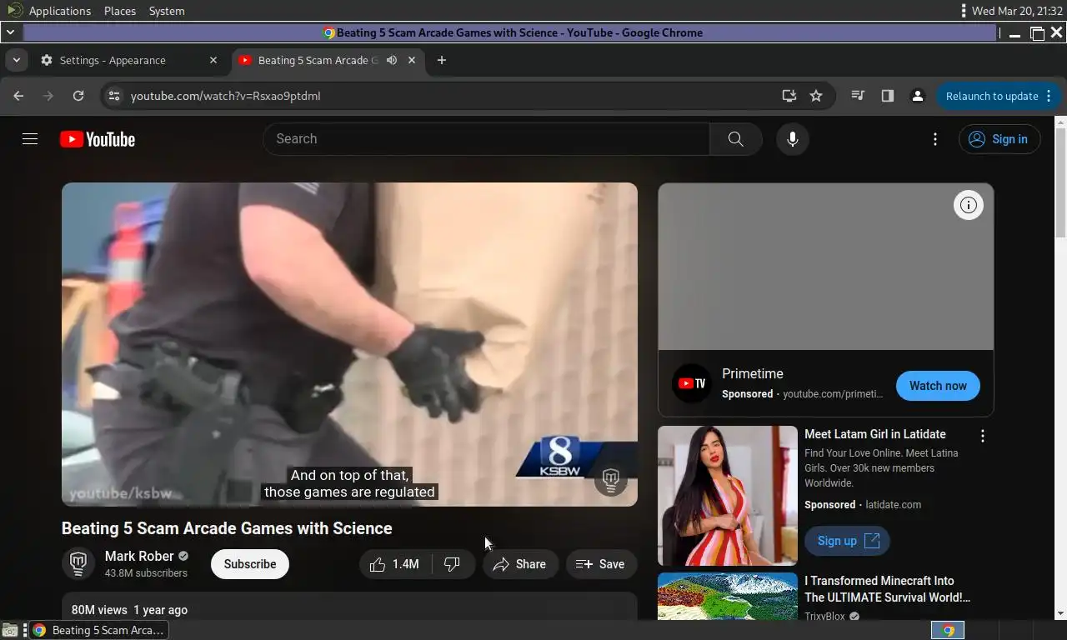Click the search magnifier button
The image size is (1067, 640).
[735, 139]
